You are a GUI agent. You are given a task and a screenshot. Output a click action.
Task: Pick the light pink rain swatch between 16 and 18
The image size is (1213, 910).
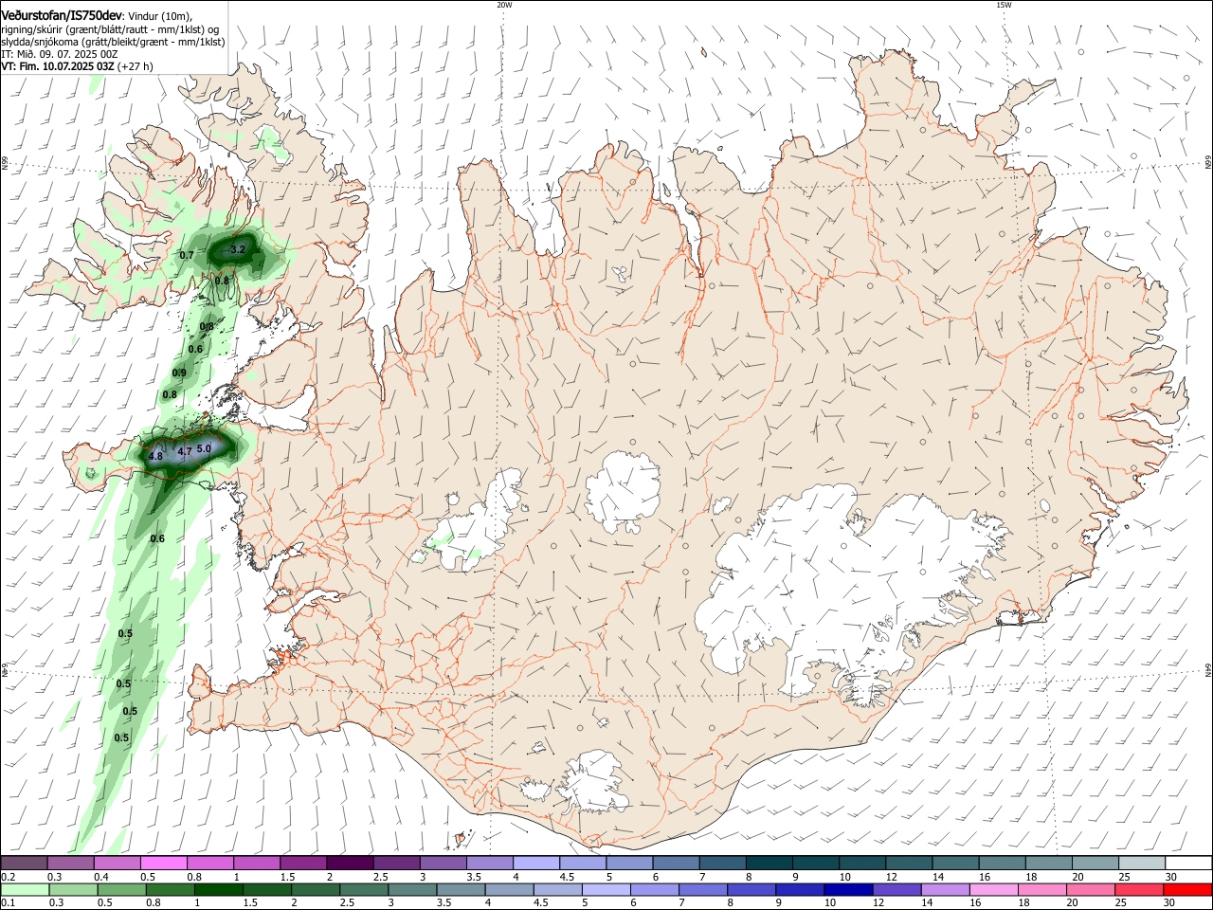[995, 889]
